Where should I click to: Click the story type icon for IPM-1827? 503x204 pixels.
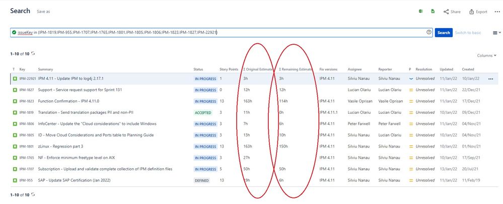15,90
